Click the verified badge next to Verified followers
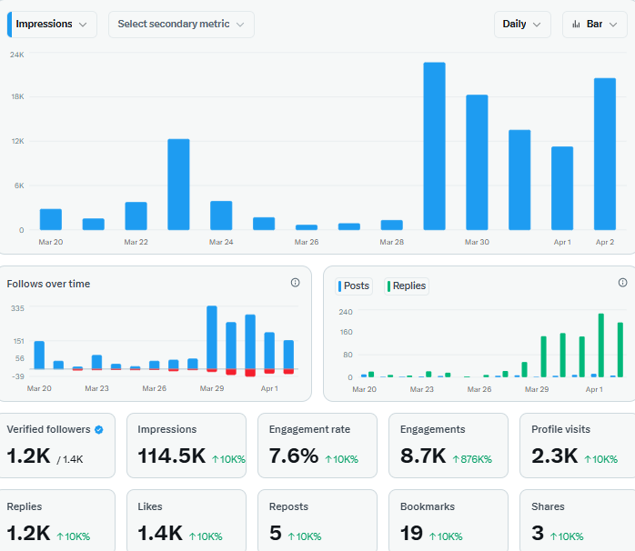This screenshot has height=551, width=635. coord(99,429)
